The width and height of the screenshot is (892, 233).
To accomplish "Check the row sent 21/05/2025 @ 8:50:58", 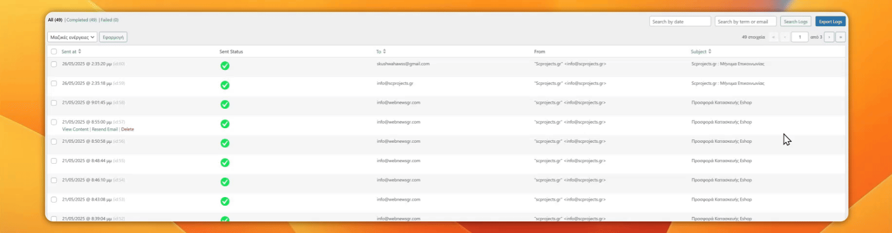I will tap(54, 142).
